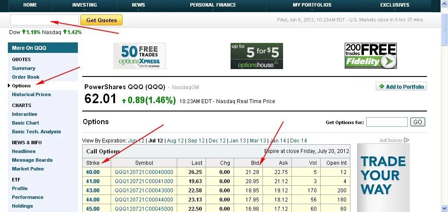Screen dimensions: 448x212
Task: View Dec 14 expiration options
Action: pyautogui.click(x=298, y=141)
